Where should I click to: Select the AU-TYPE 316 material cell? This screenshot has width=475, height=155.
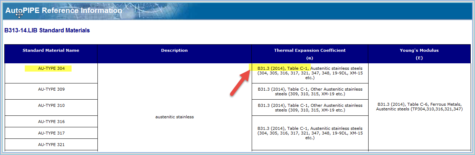tap(51, 122)
